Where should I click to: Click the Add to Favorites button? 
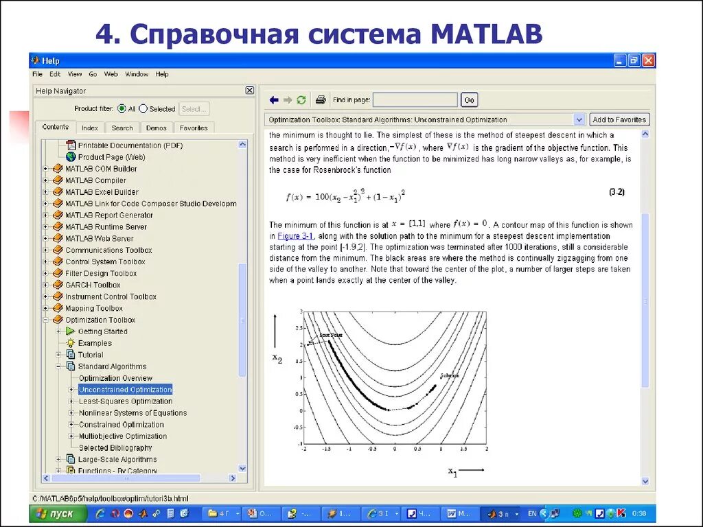[x=619, y=119]
